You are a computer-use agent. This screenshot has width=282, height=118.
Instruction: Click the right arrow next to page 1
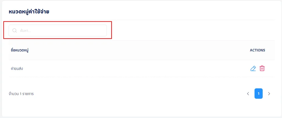(x=269, y=94)
